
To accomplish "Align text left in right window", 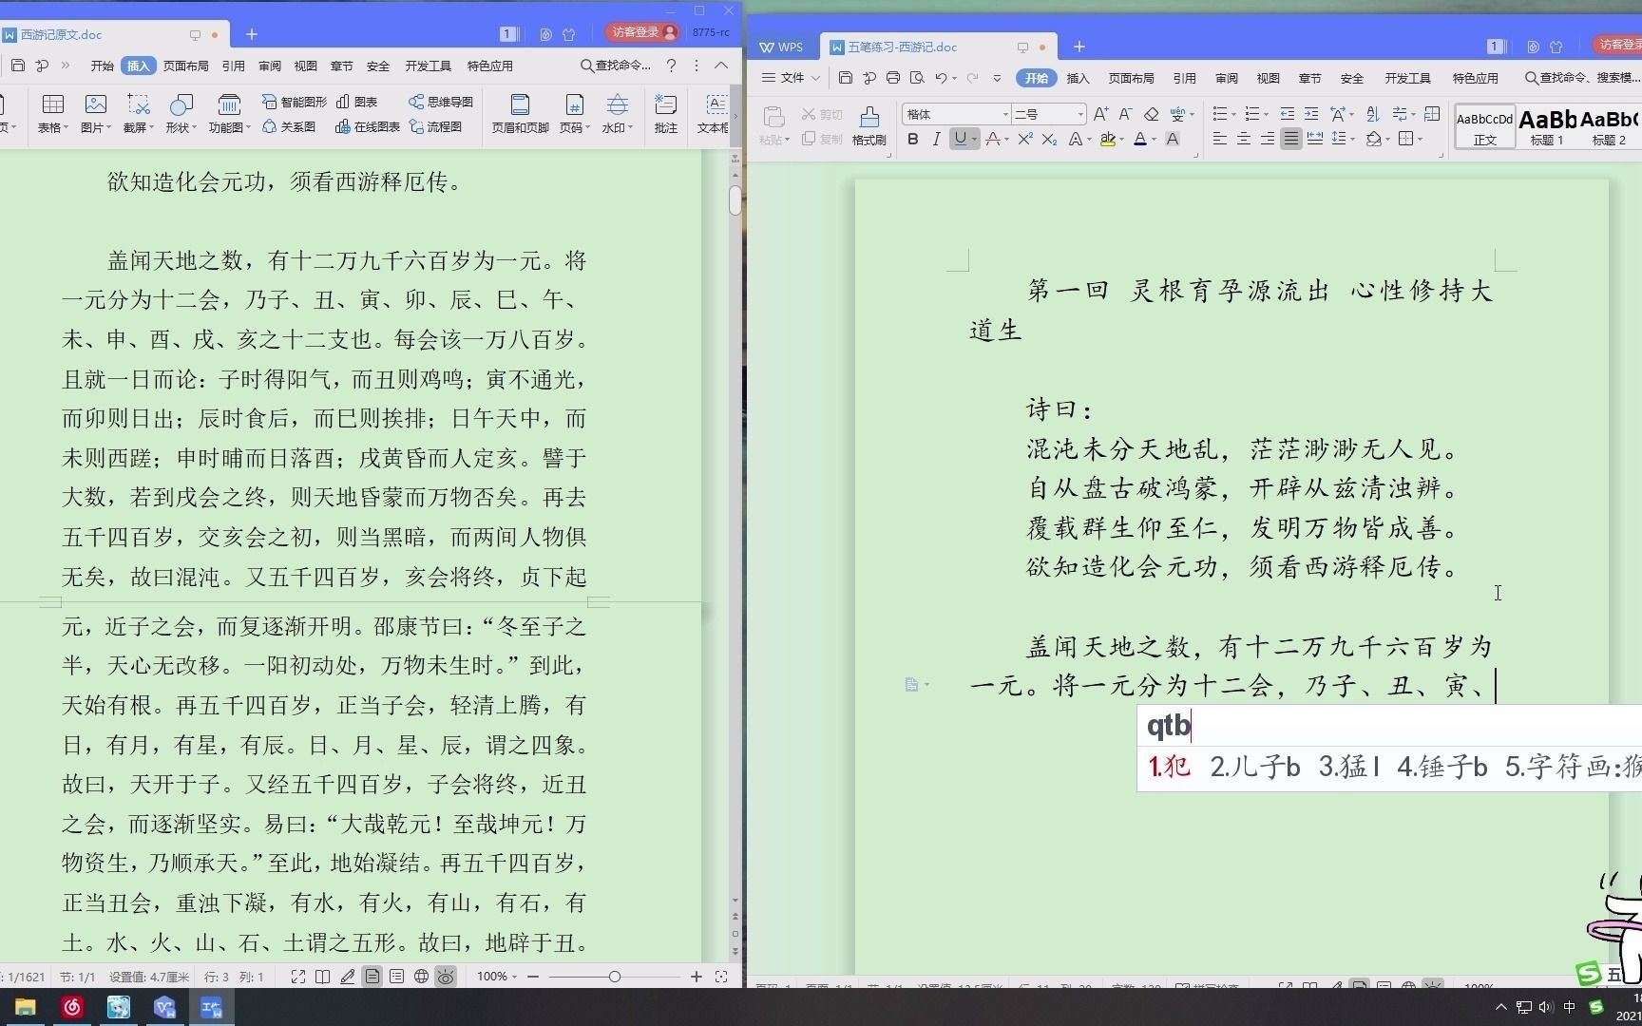I will 1220,140.
